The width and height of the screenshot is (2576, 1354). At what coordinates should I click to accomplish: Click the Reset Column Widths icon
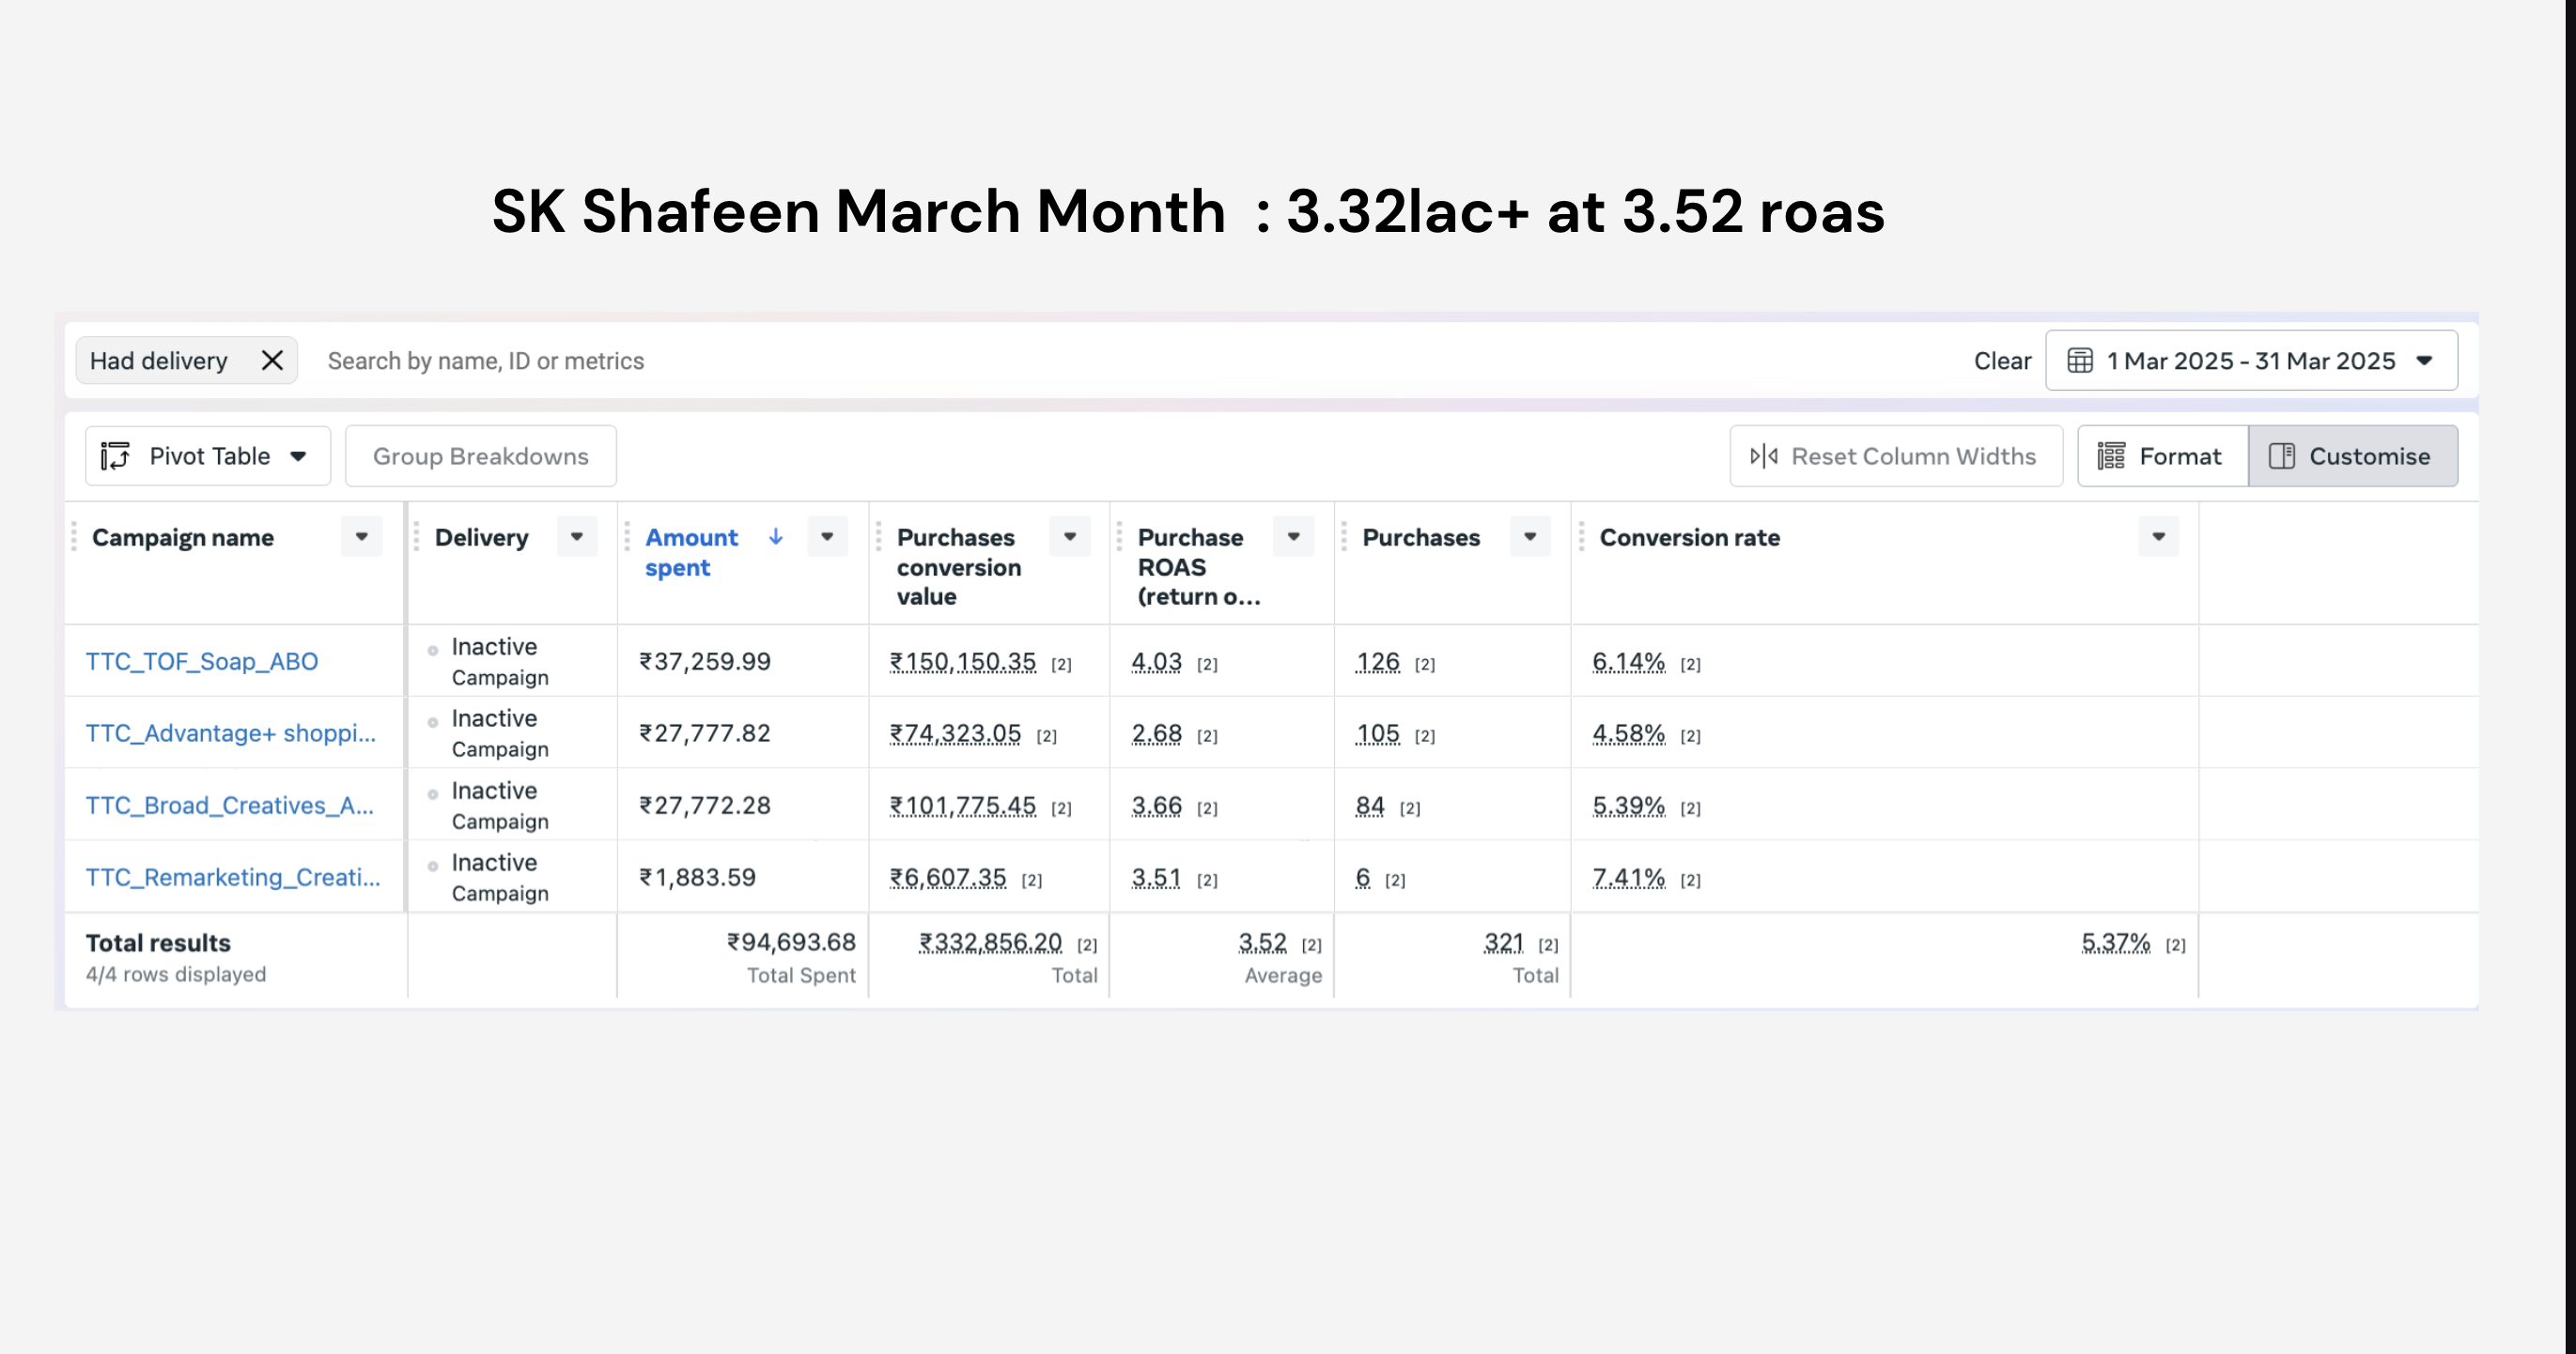click(1764, 456)
